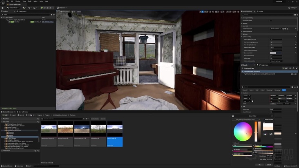The image size is (299, 168).
Task: Open the Edit menu
Action: [x=12, y=1]
